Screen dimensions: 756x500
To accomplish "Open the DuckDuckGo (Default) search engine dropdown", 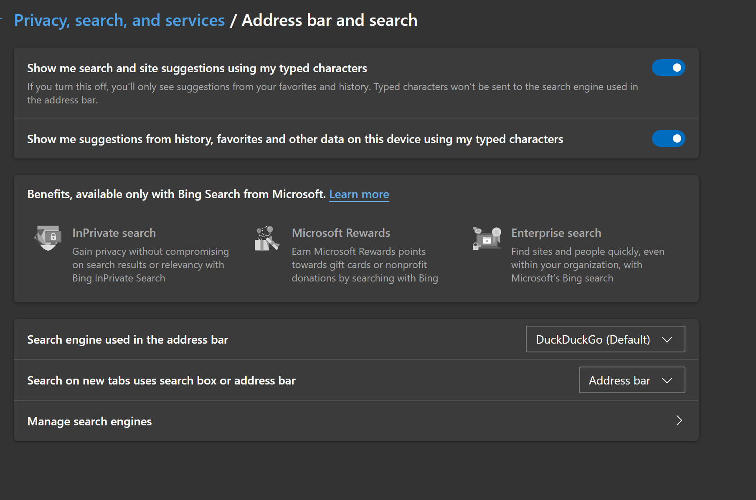I will coord(605,339).
